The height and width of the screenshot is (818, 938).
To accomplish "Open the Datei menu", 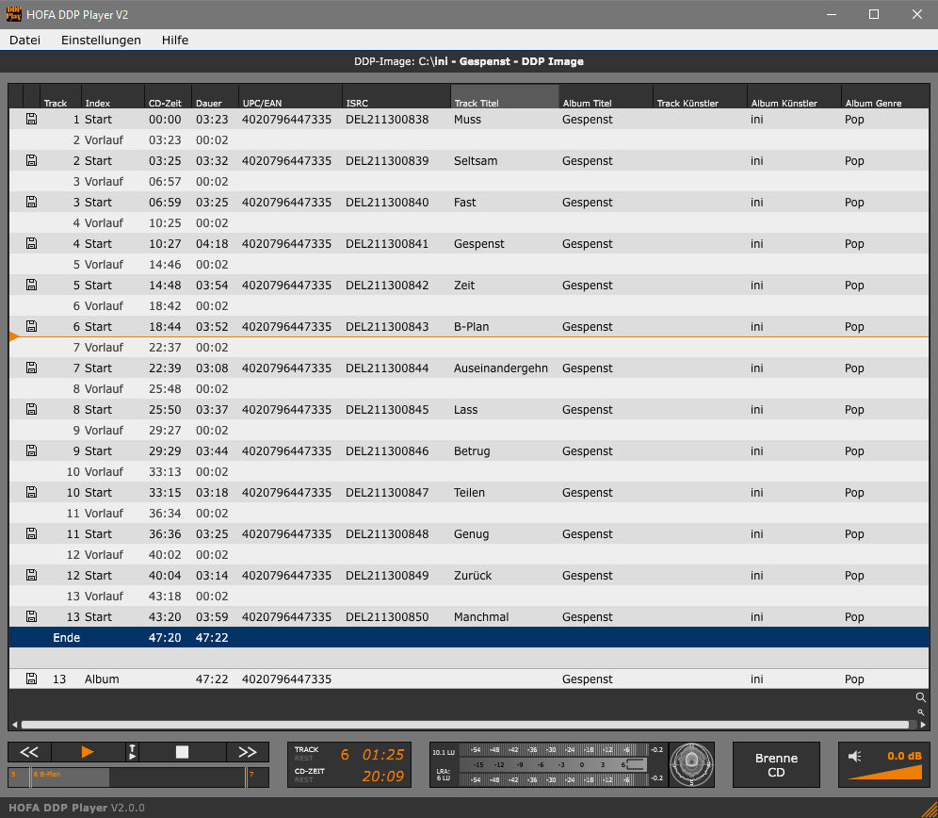I will [24, 41].
